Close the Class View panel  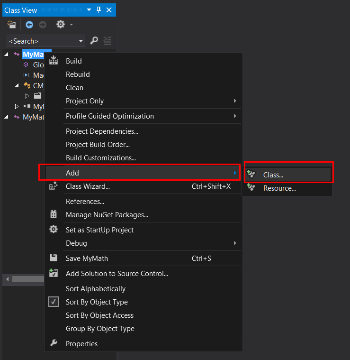109,10
